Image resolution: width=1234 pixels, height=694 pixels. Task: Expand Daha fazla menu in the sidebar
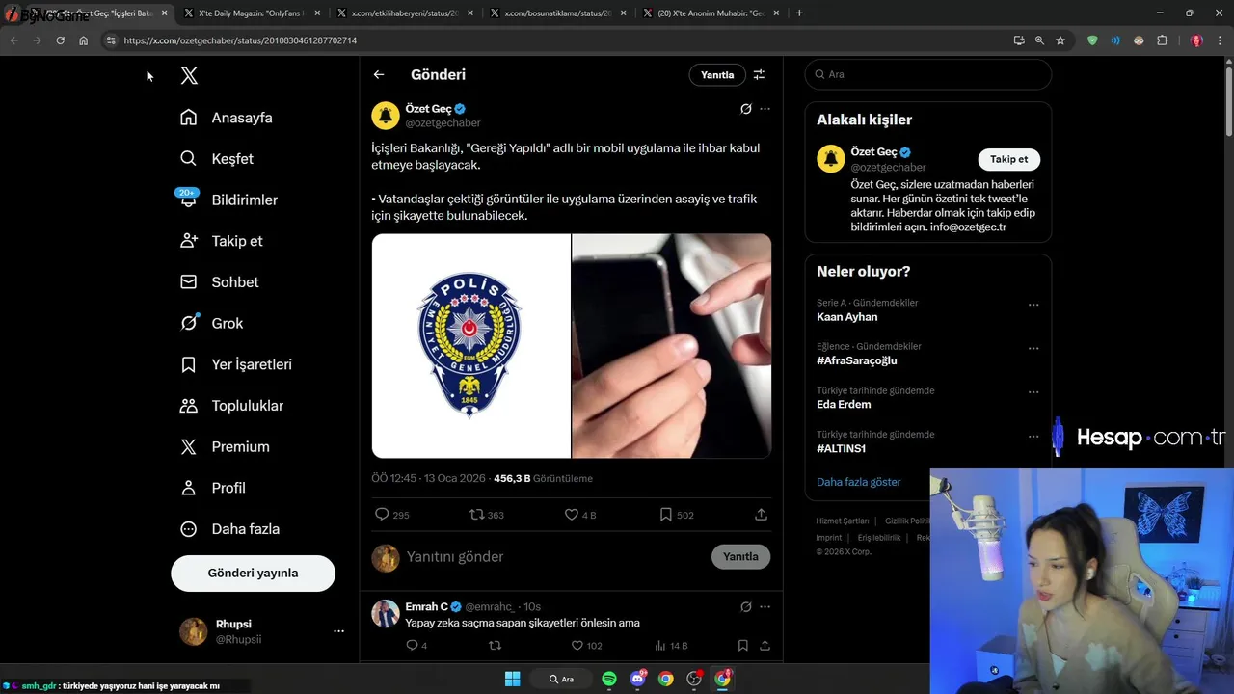pyautogui.click(x=230, y=529)
